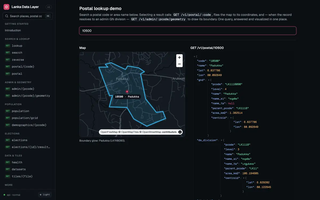The height and width of the screenshot is (200, 320).
Task: Zoom out the map with minus button
Action: (179, 64)
